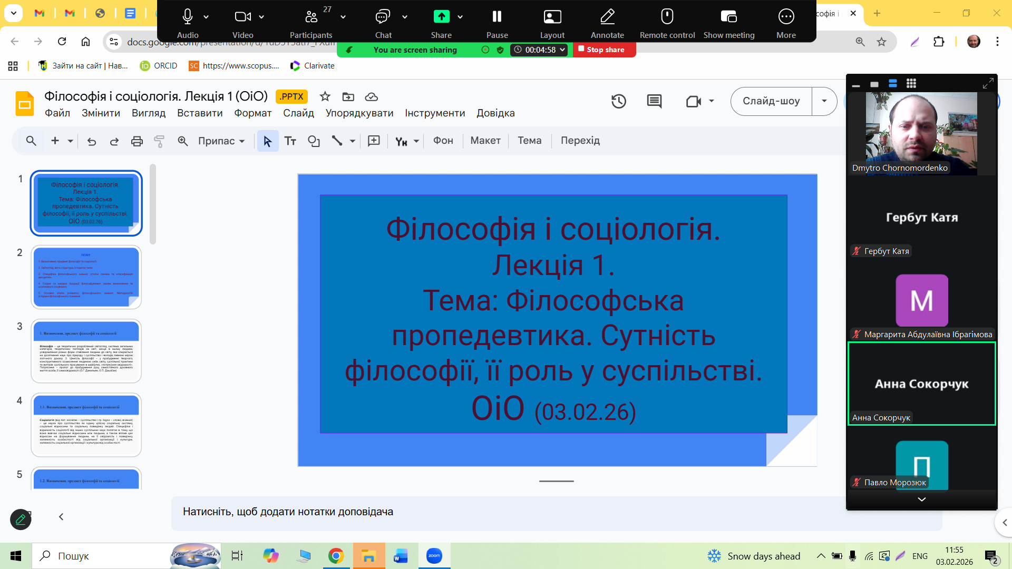Expand more participants chevron in Zoom panel
The height and width of the screenshot is (569, 1012).
tap(921, 499)
